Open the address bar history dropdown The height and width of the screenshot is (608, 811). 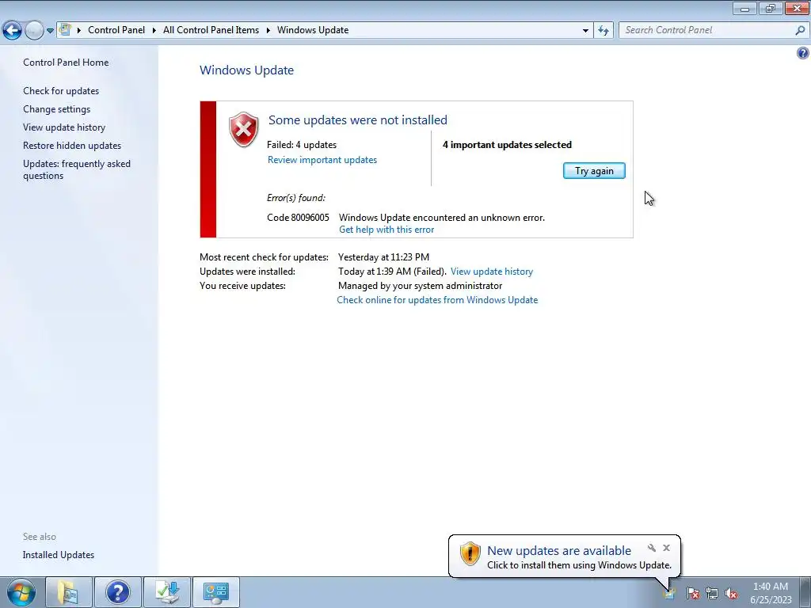585,31
